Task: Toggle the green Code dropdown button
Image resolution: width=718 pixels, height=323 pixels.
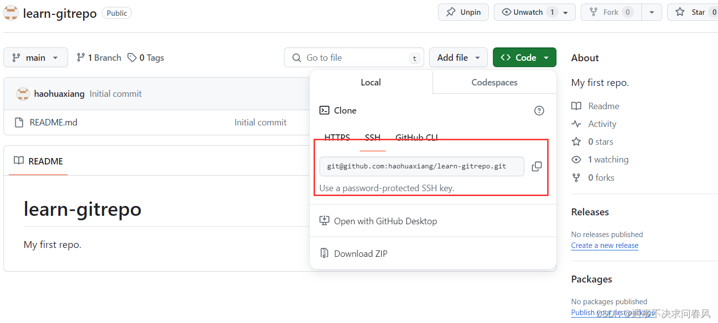Action: tap(524, 57)
